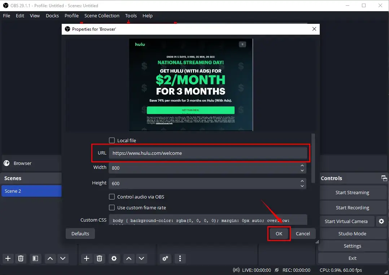Click Start Streaming
The height and width of the screenshot is (275, 389).
[x=352, y=192]
